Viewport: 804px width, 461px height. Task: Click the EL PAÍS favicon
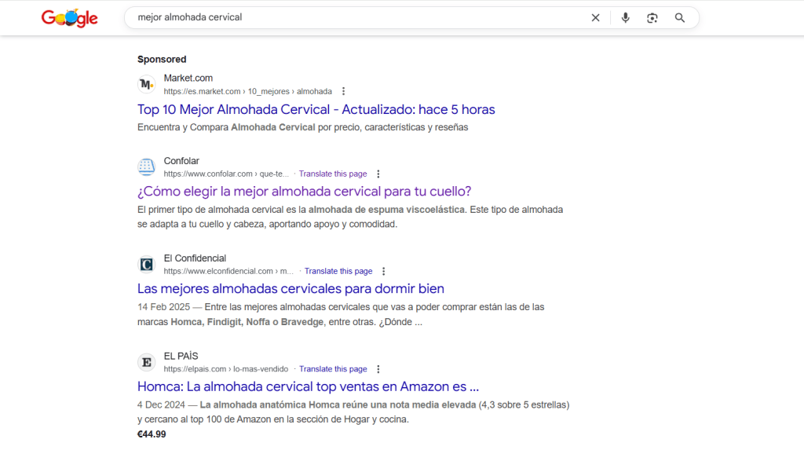point(147,362)
